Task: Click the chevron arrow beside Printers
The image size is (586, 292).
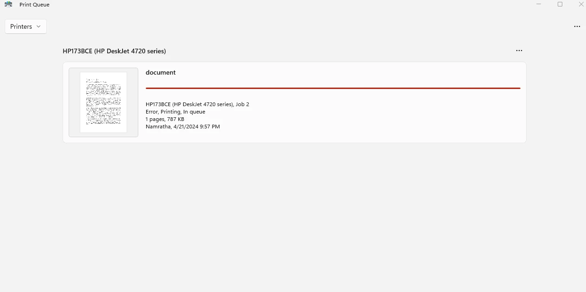Action: pyautogui.click(x=39, y=26)
